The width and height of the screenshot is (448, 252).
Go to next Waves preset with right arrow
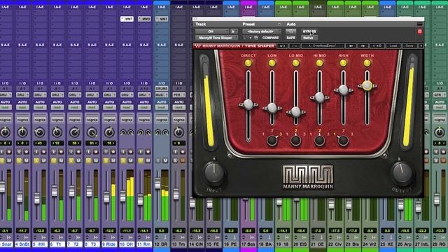(x=363, y=46)
